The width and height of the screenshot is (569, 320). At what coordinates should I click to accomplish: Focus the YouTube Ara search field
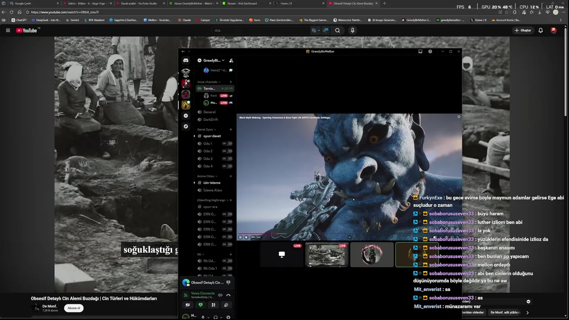coord(260,30)
